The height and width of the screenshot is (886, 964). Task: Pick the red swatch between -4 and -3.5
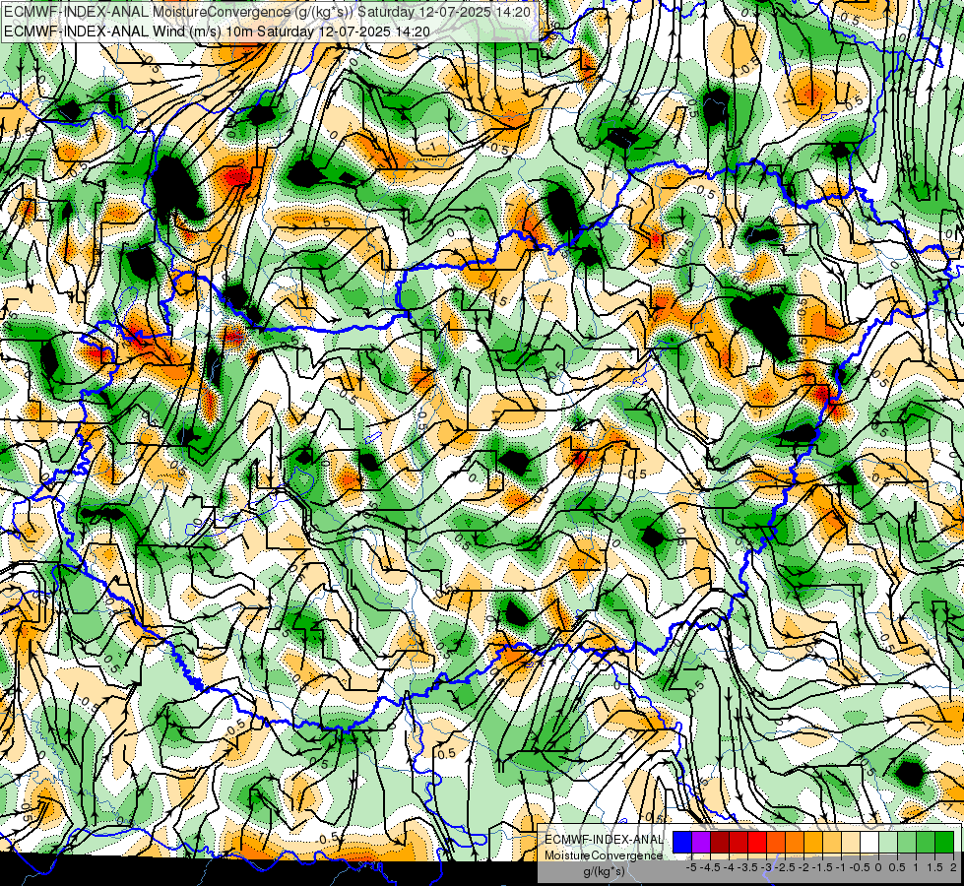pyautogui.click(x=739, y=842)
